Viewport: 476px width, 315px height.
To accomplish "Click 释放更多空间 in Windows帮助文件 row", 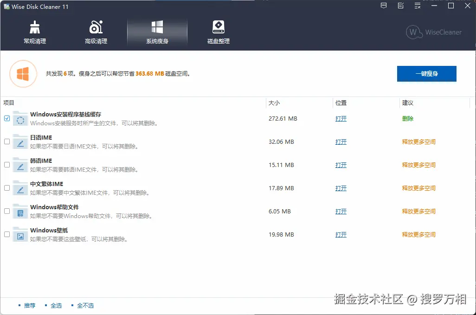I will click(x=418, y=212).
